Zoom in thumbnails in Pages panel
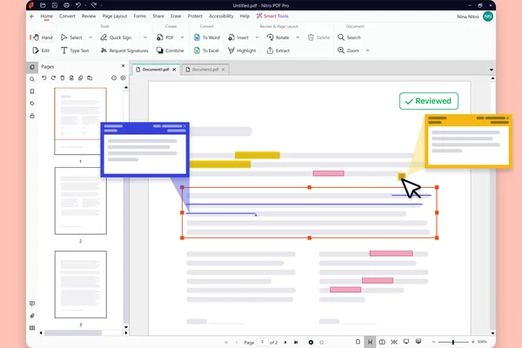 [x=124, y=78]
